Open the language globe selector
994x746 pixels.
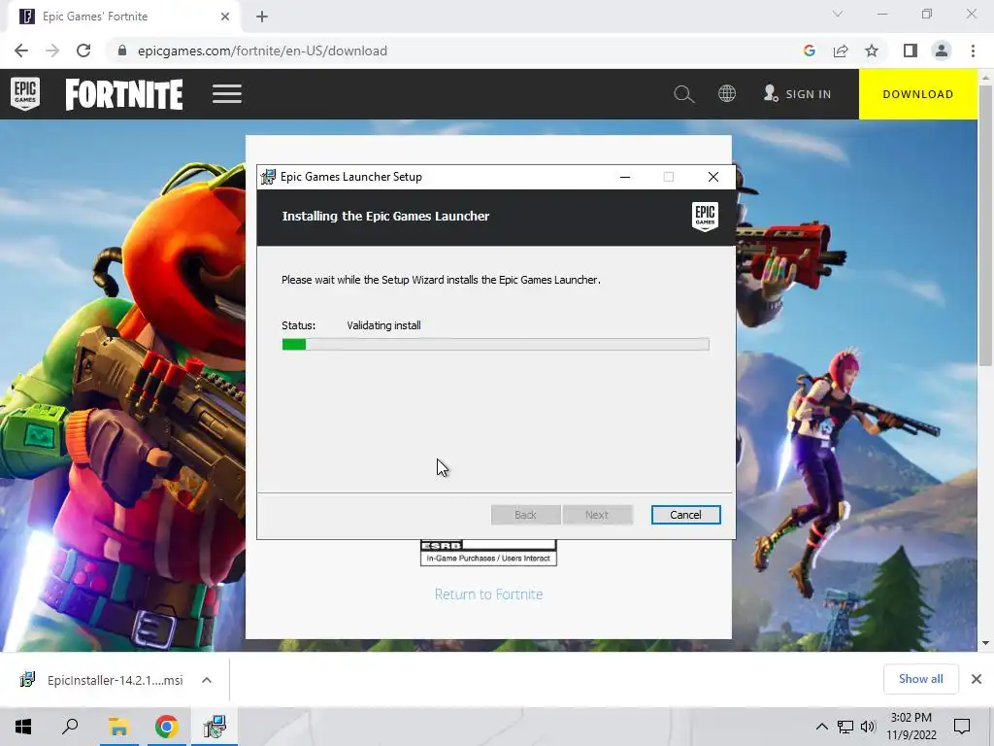[x=727, y=94]
